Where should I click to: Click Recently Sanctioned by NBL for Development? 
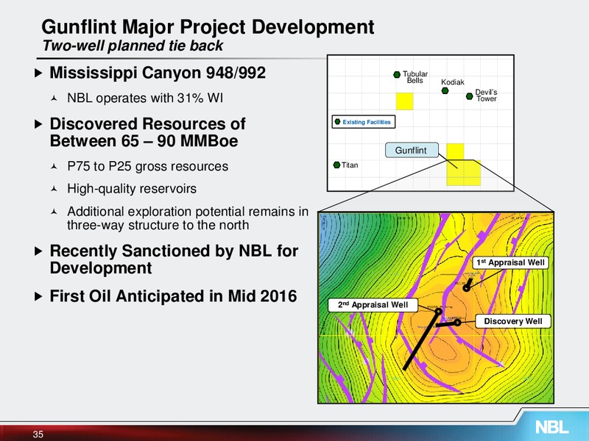(174, 259)
